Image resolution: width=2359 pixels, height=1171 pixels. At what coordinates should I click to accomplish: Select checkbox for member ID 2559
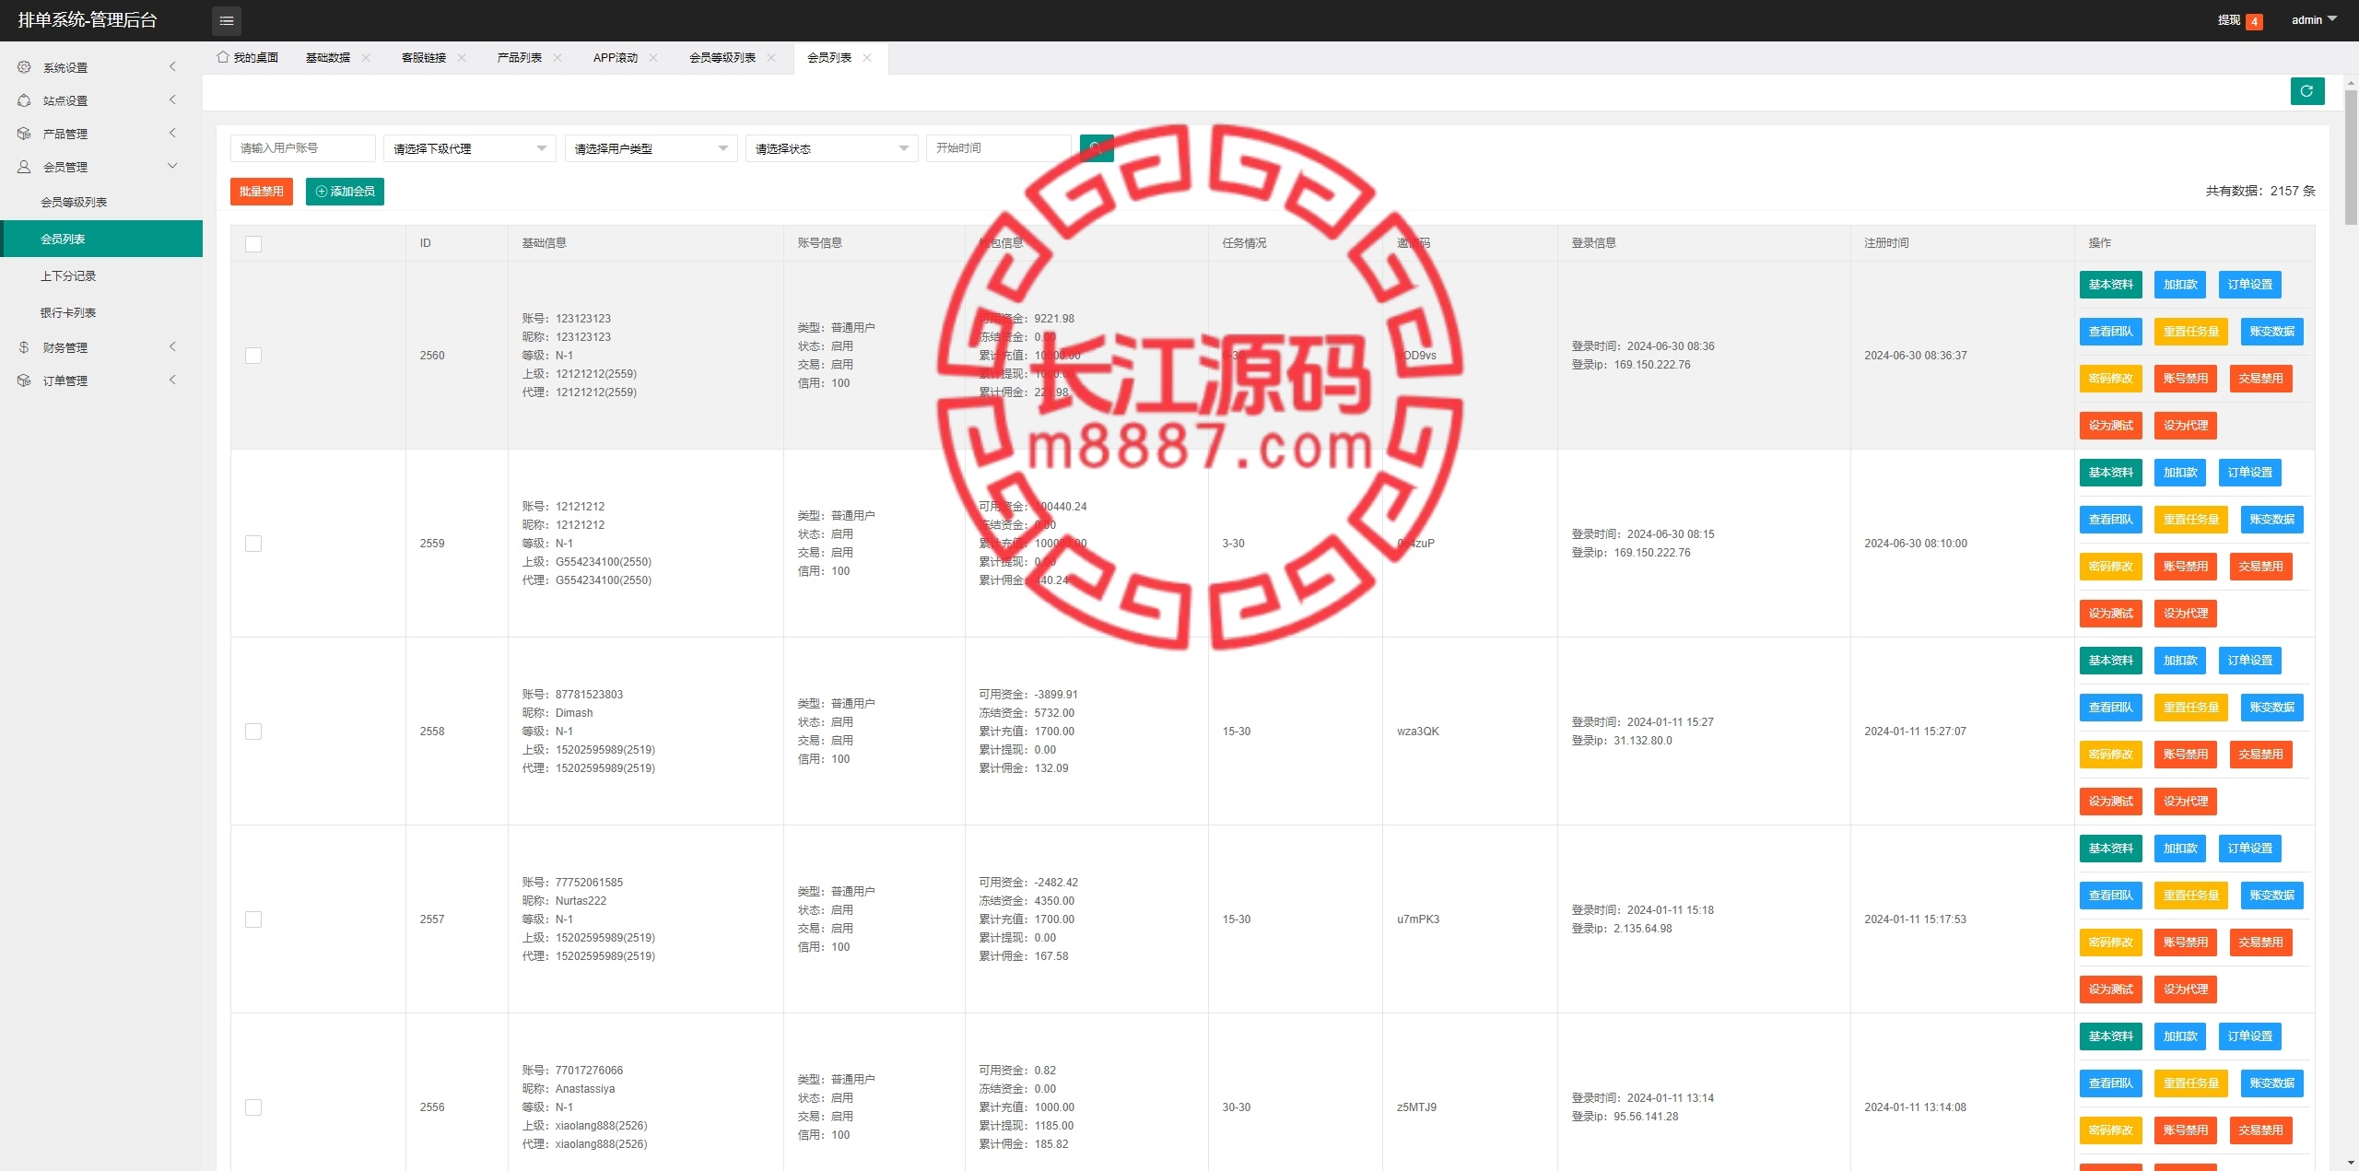[253, 544]
